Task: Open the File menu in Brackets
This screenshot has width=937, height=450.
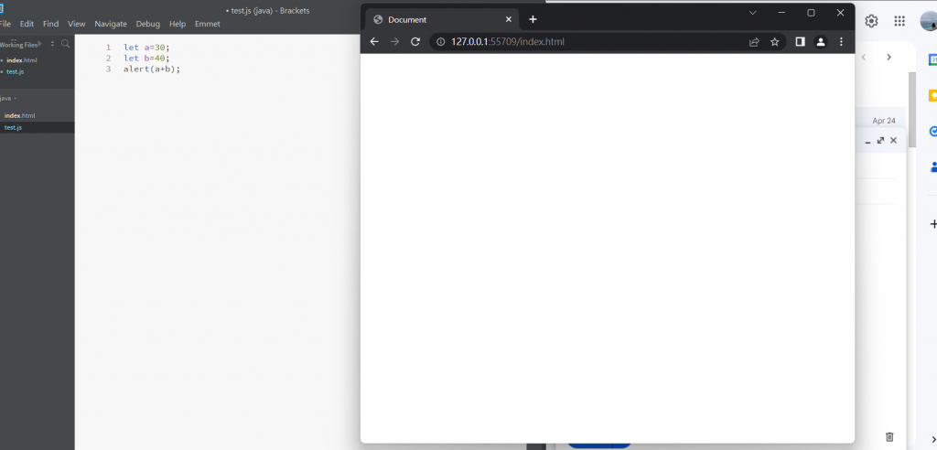Action: pos(5,24)
